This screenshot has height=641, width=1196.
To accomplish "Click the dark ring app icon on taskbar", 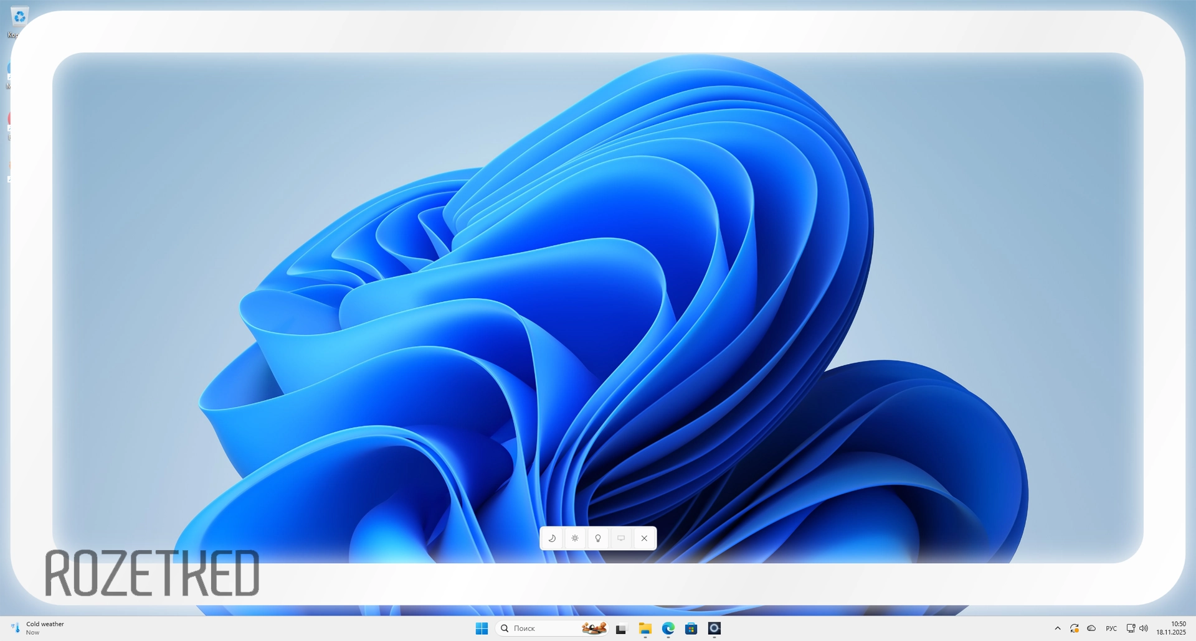I will coord(714,629).
